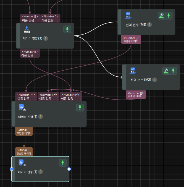Screen dimensions: 184x187
Task: Click the right Number[] input port of 데이터 병합 (3)
Action: pyautogui.click(x=50, y=18)
